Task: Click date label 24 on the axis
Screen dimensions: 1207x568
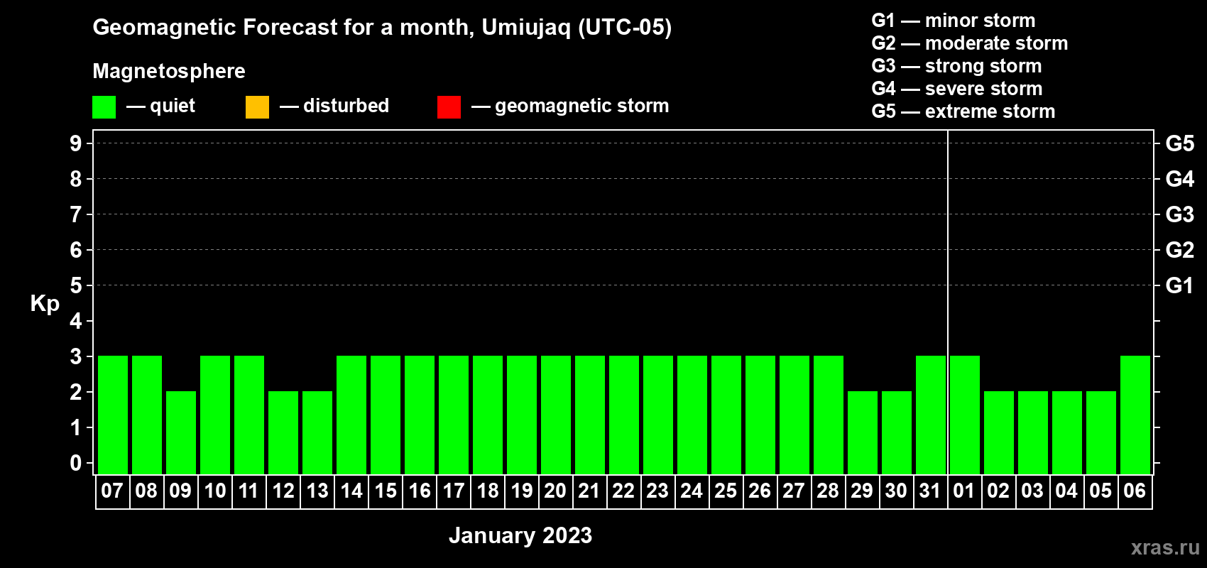Action: 692,491
